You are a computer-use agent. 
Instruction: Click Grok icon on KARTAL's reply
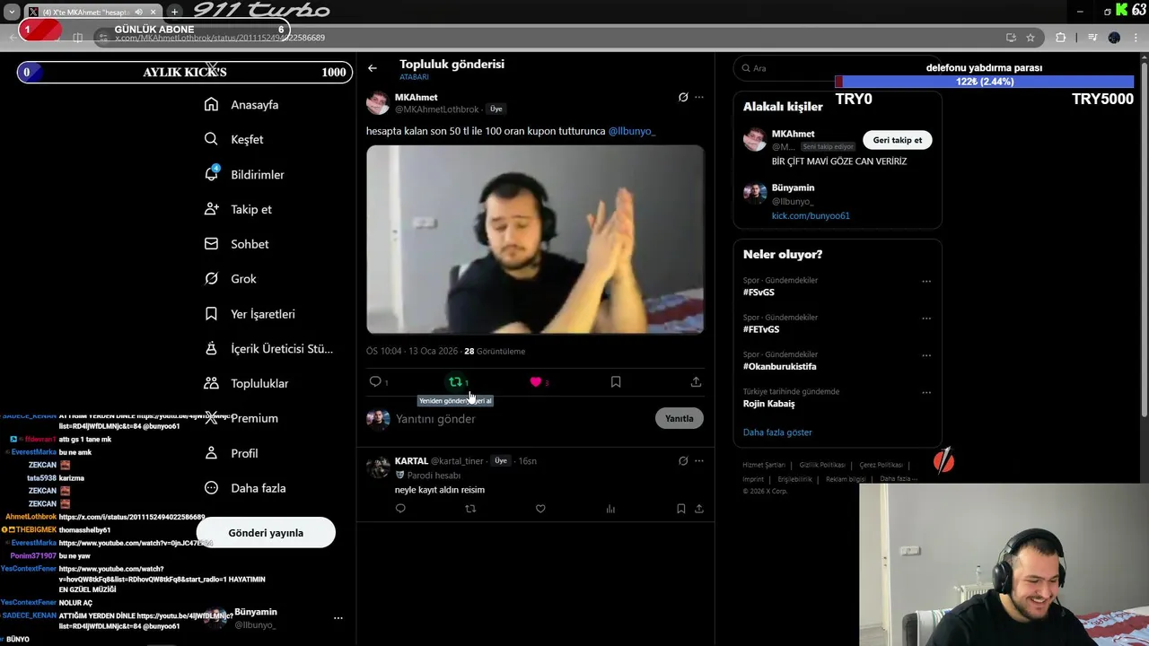pos(683,461)
